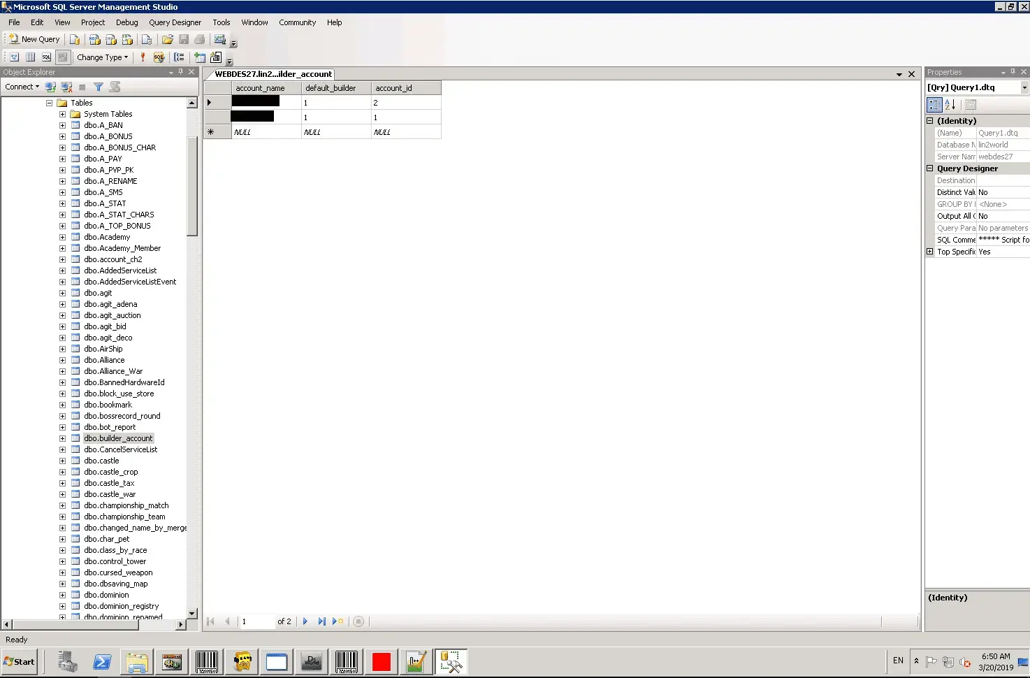
Task: Open the Tools menu
Action: (x=222, y=22)
